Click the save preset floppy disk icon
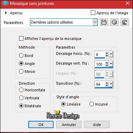This screenshot has height=133, width=133. [x=104, y=22]
